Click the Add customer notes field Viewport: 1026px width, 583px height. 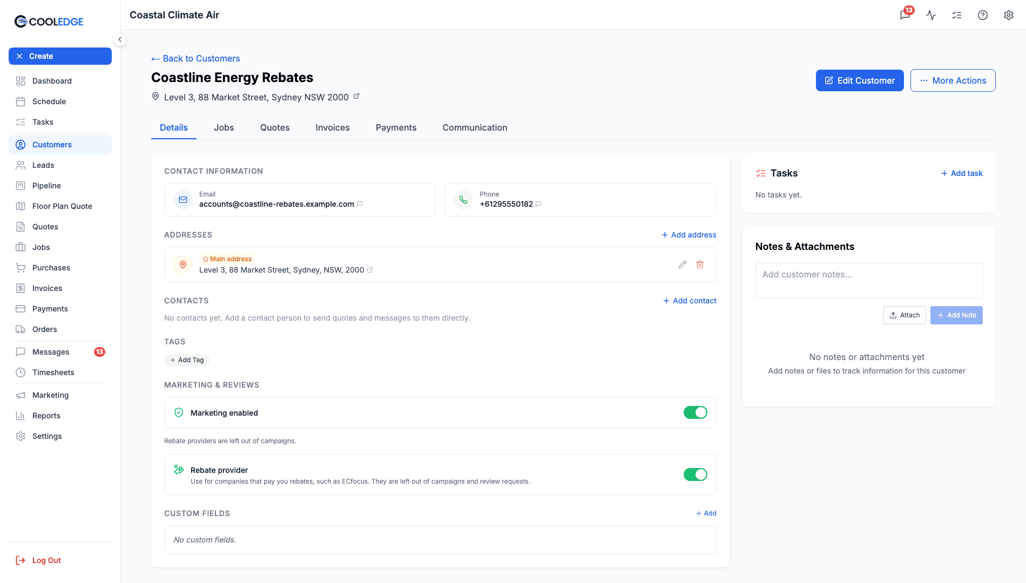[x=869, y=281]
